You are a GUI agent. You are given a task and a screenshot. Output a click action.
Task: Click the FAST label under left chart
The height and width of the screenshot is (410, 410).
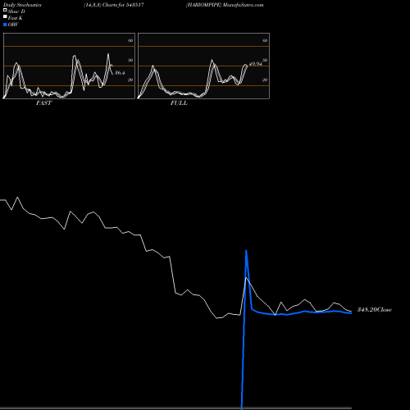(x=43, y=103)
